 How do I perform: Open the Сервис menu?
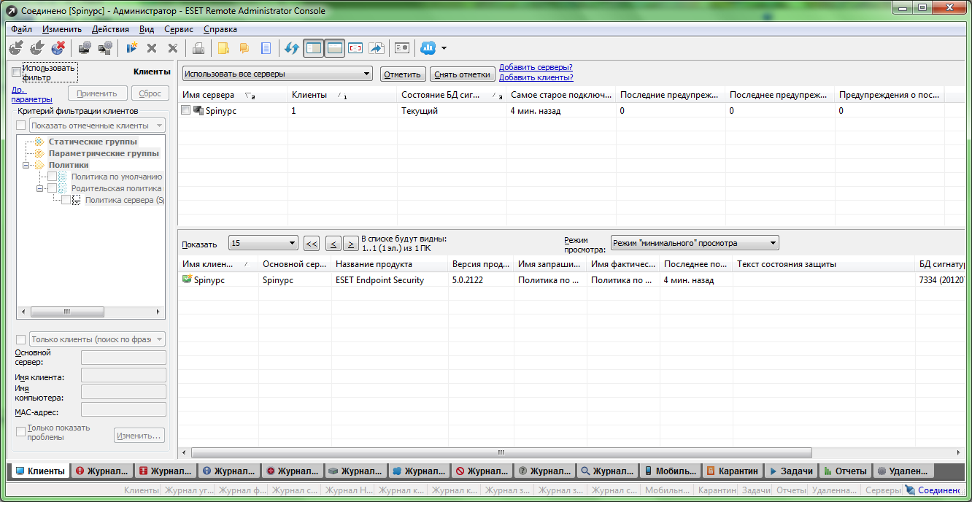coord(179,29)
